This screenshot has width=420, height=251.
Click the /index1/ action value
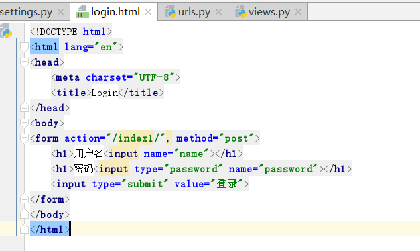136,138
